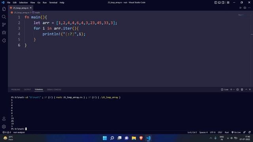
Task: Click the 25_loop_array.rs breadcrumb
Action: (21, 12)
